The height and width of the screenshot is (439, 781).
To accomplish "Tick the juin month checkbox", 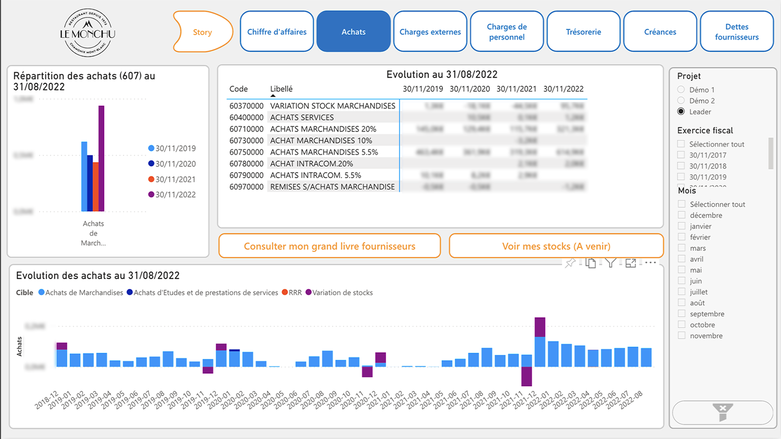I will (x=682, y=280).
